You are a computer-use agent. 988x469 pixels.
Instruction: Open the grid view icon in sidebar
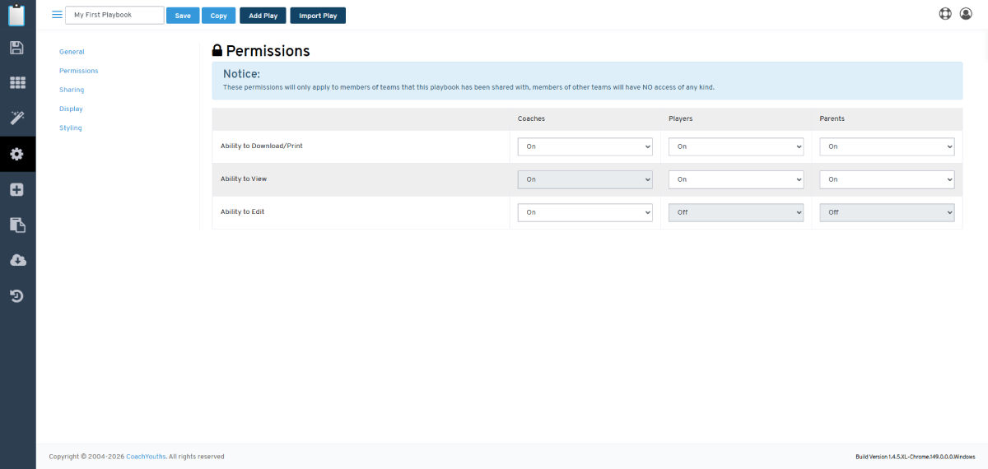click(x=16, y=83)
